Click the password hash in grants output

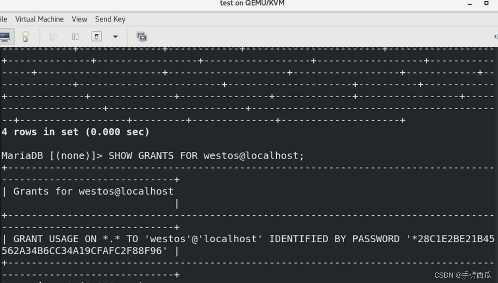(x=453, y=239)
